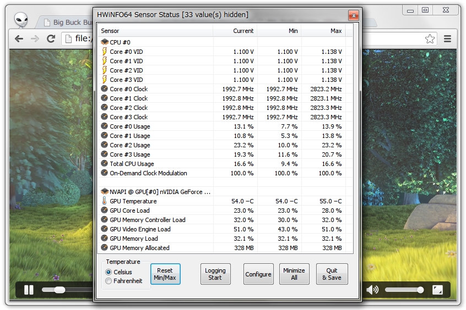466x310 pixels.
Task: Click the Core #1 Usage gauge icon
Action: pyautogui.click(x=104, y=135)
